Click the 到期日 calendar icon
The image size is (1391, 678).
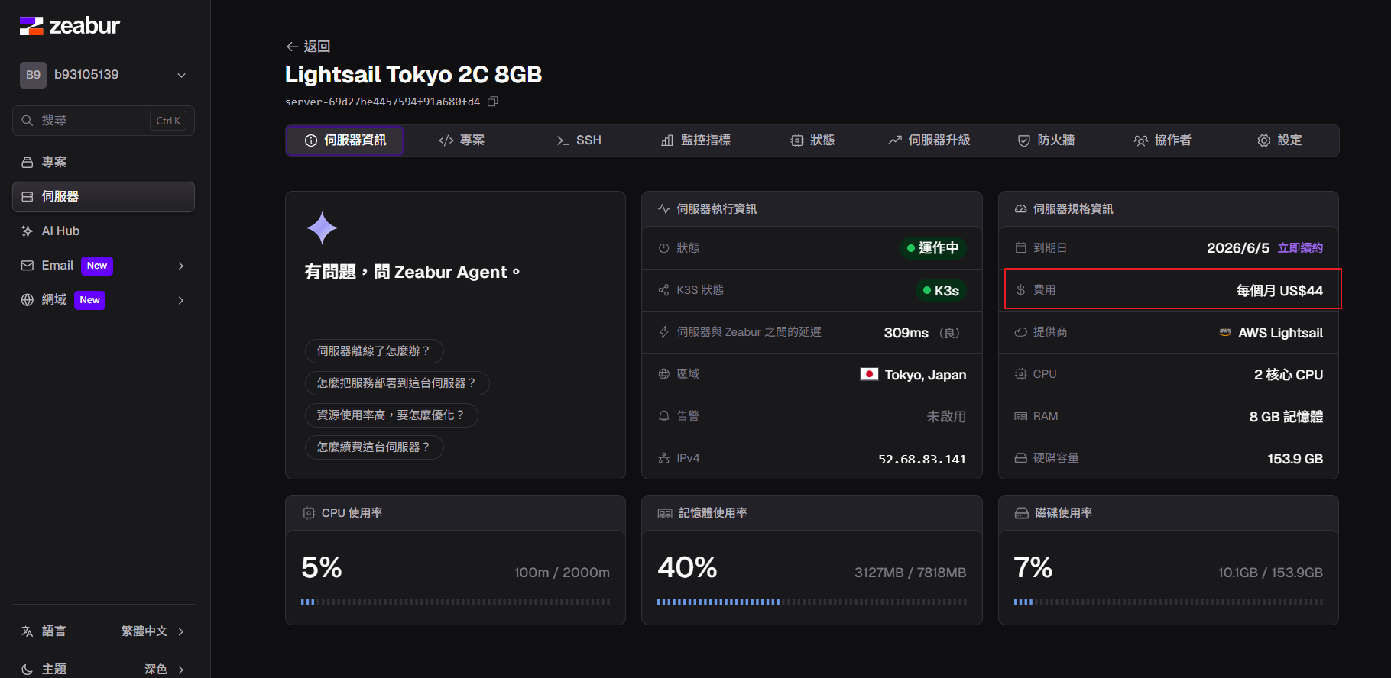[x=1020, y=248]
